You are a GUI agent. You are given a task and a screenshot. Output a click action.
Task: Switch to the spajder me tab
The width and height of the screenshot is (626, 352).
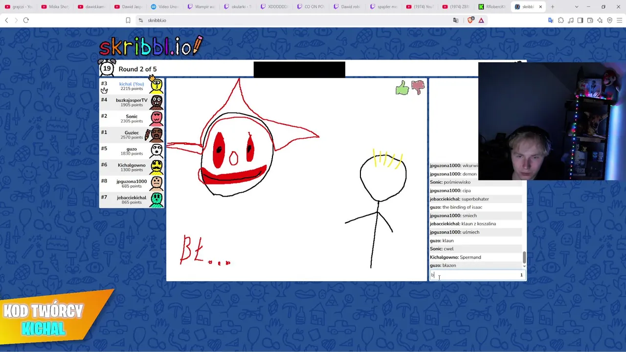pyautogui.click(x=384, y=7)
